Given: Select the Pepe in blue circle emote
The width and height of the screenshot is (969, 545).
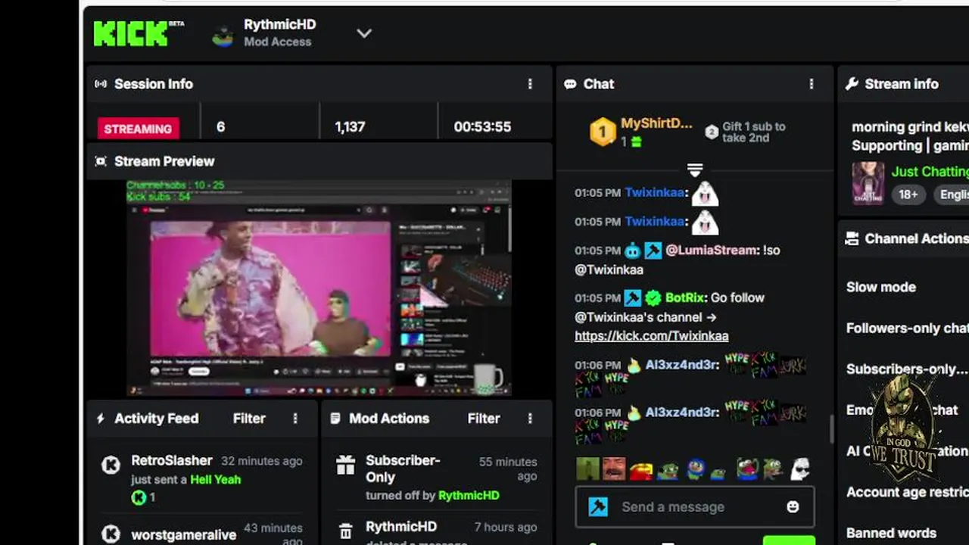Looking at the screenshot, I should coord(696,469).
